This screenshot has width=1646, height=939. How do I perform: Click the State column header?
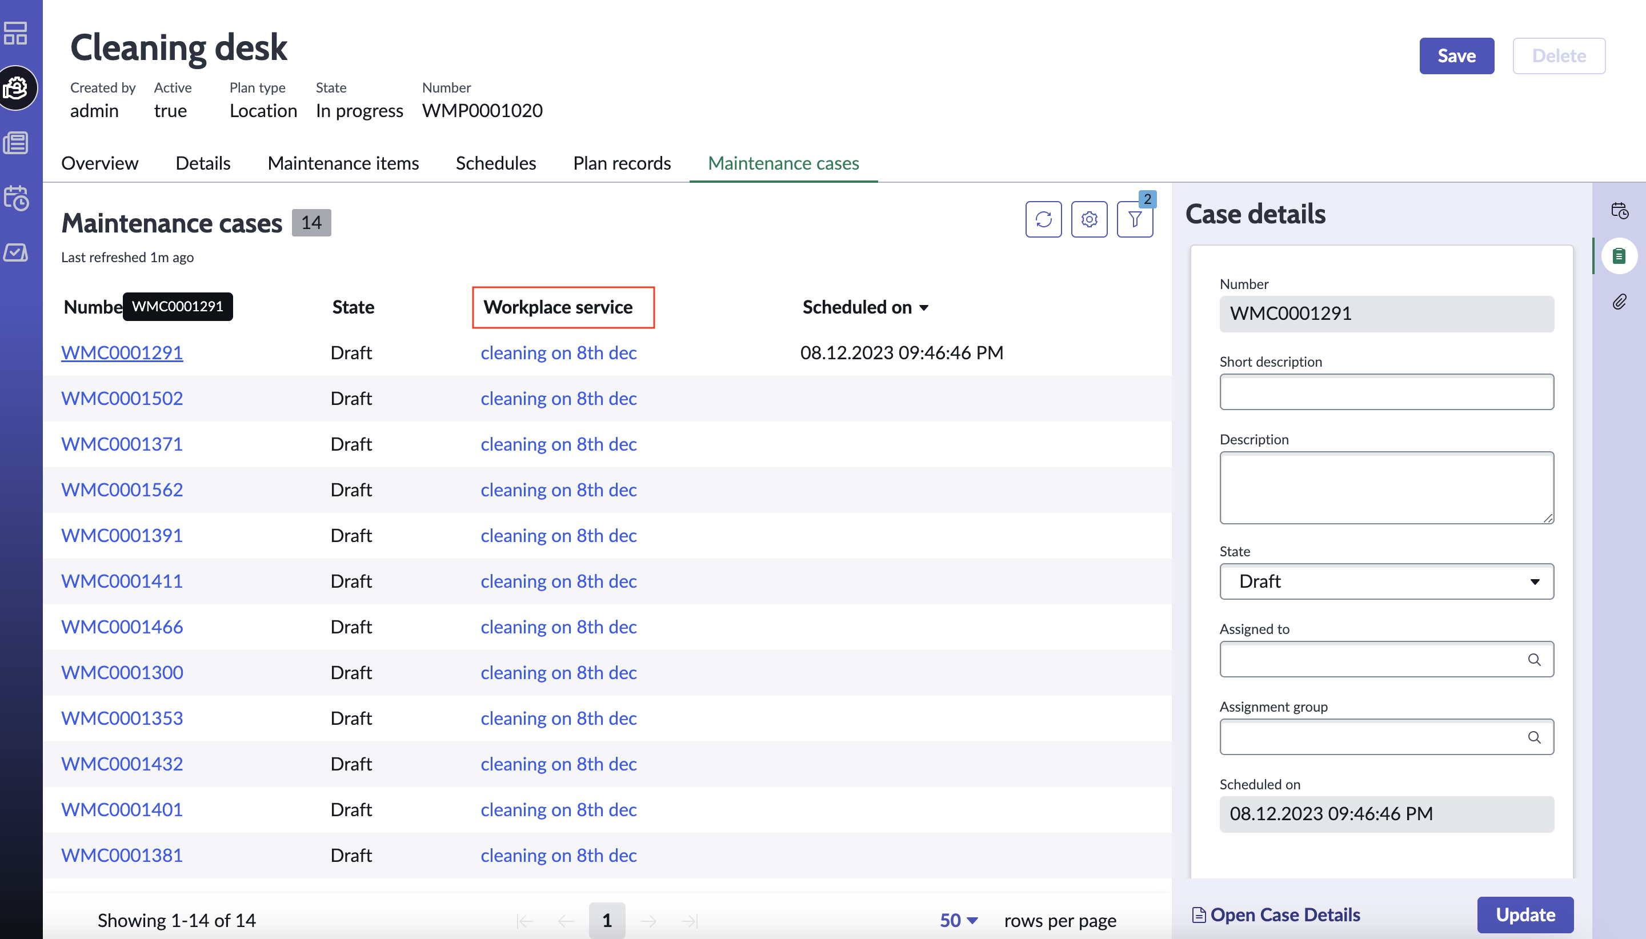click(353, 307)
